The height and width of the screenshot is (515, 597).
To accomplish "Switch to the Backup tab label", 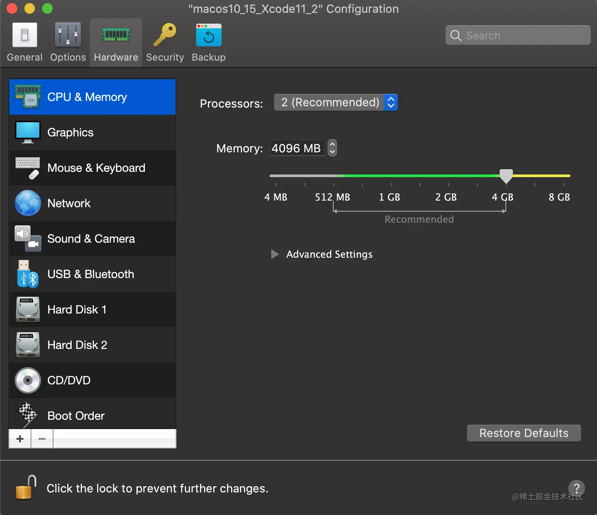I will click(x=208, y=57).
